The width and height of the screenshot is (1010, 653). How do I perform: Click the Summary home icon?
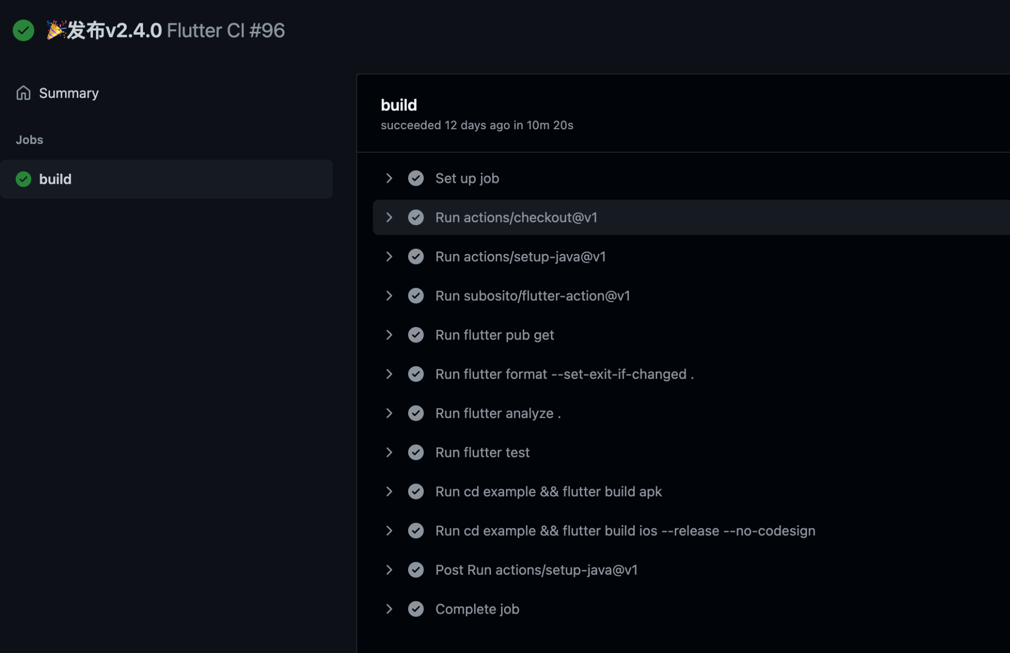click(x=23, y=93)
